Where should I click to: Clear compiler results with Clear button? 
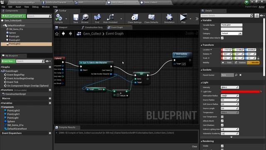[195, 146]
